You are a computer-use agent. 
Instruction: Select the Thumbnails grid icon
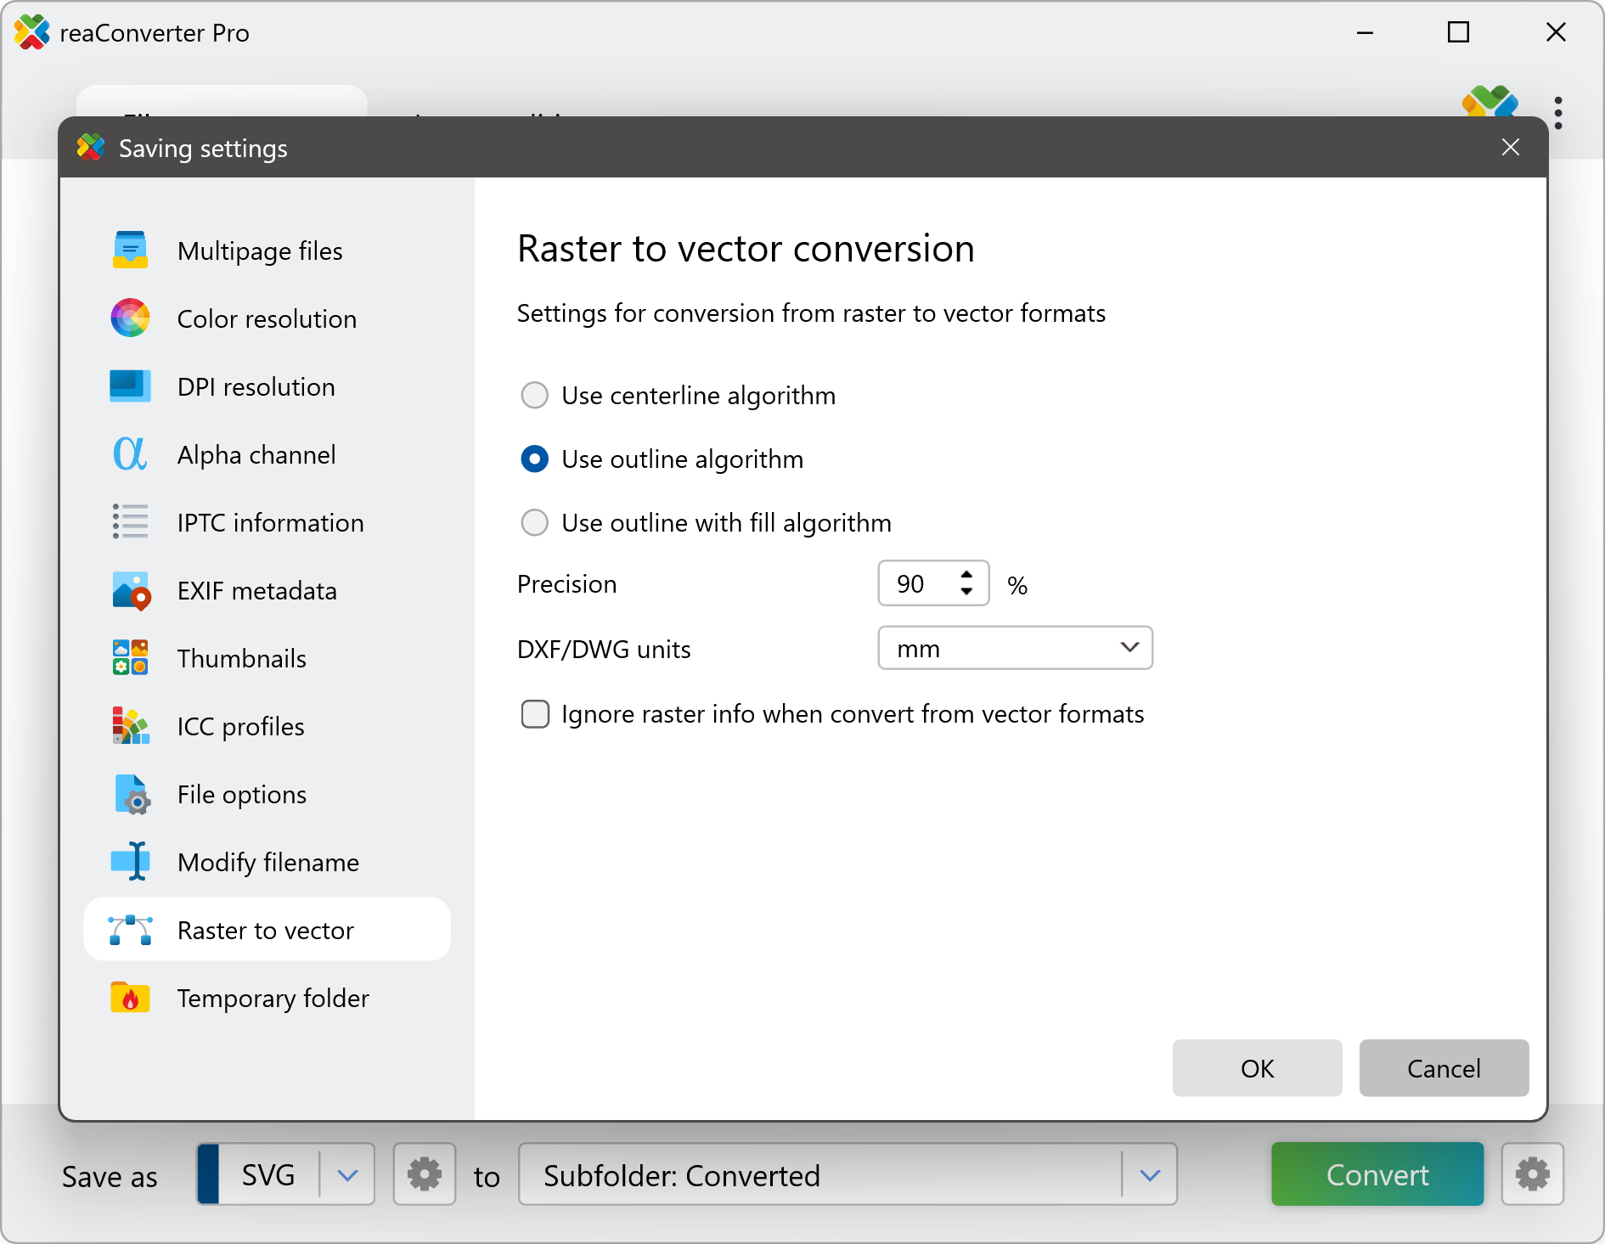pos(130,658)
